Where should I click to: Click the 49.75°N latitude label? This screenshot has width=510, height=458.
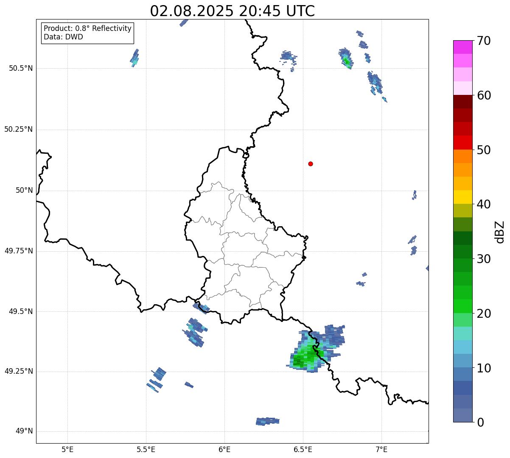[x=19, y=251]
